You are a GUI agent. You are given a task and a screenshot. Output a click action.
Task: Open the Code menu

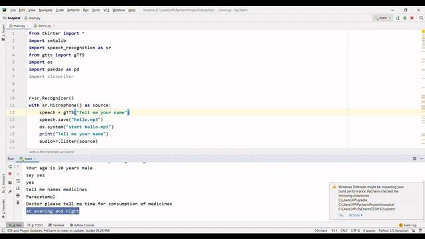60,10
